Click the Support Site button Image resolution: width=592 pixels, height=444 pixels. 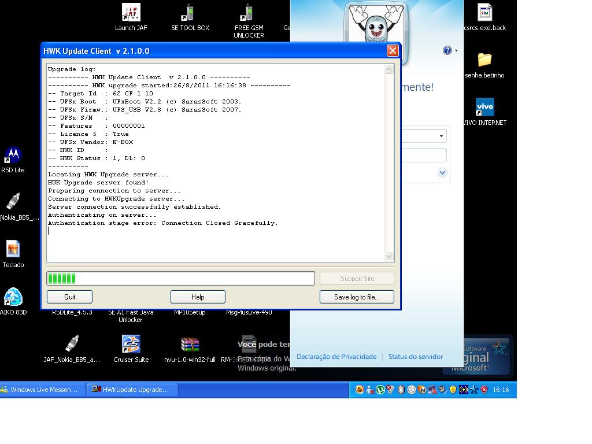coord(357,278)
